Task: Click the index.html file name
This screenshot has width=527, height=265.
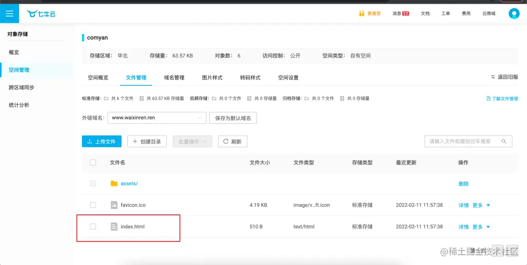Action: pyautogui.click(x=132, y=226)
